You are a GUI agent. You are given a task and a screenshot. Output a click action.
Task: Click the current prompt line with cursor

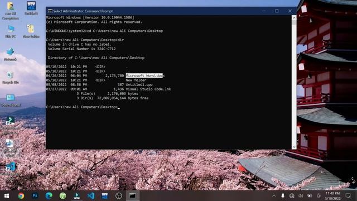pyautogui.click(x=83, y=107)
